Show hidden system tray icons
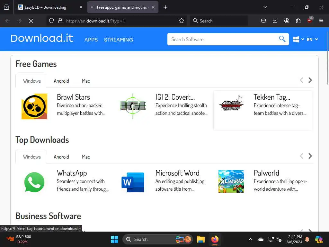The height and width of the screenshot is (247, 329). [x=251, y=239]
